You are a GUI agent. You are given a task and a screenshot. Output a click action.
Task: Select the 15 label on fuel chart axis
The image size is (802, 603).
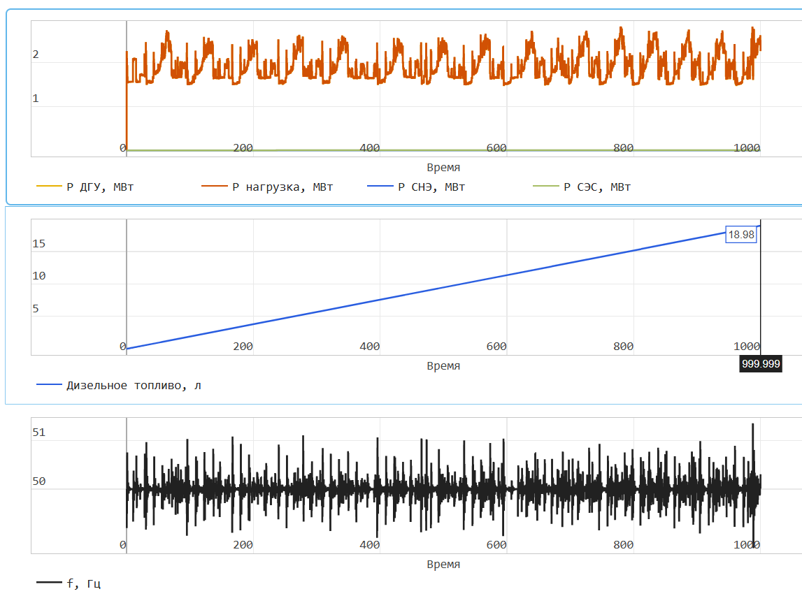click(38, 244)
